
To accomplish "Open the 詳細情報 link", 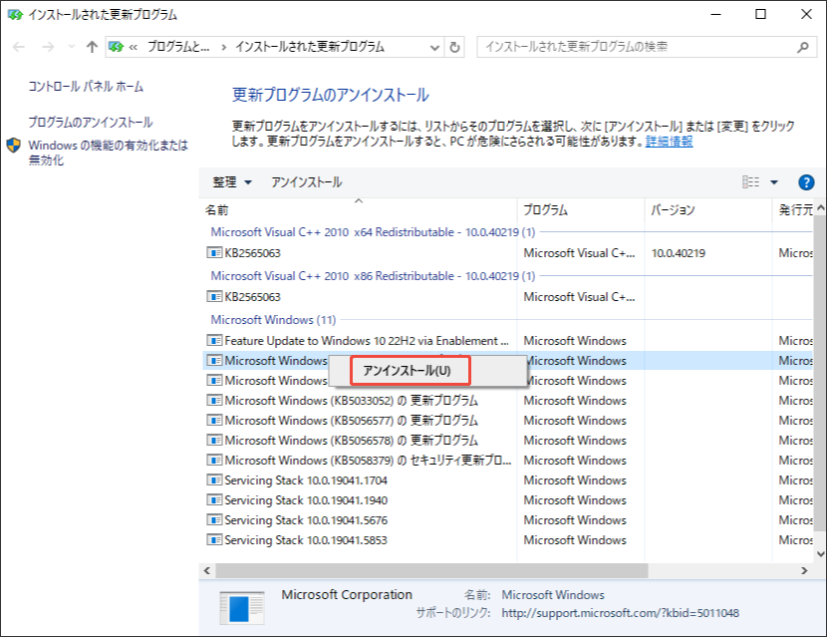I will (669, 142).
